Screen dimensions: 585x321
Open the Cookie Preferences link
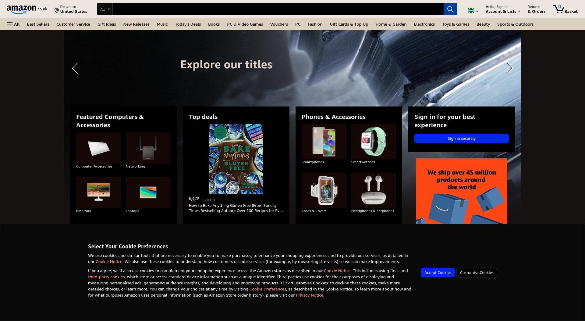pyautogui.click(x=268, y=289)
